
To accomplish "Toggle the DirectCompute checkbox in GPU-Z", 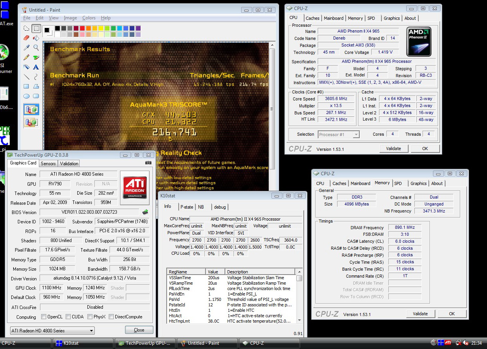I will click(x=111, y=317).
